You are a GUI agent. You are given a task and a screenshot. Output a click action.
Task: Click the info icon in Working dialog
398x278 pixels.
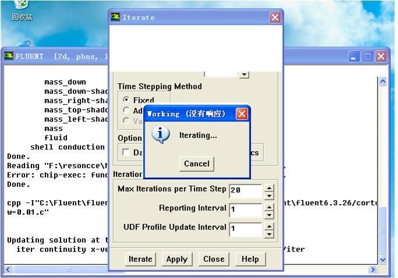160,134
